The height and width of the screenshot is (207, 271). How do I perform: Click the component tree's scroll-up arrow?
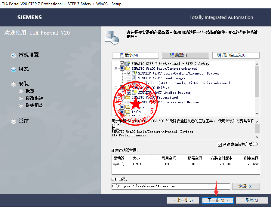pyautogui.click(x=257, y=64)
